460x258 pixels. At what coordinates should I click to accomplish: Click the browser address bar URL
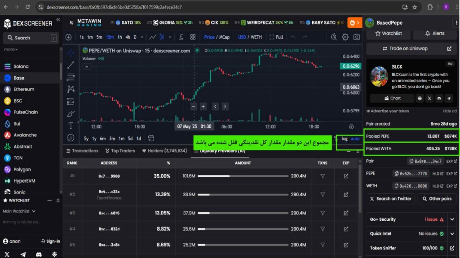pyautogui.click(x=114, y=7)
